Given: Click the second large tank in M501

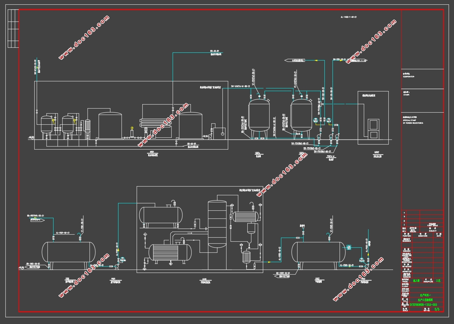Looking at the screenshot, I should pos(190,125).
